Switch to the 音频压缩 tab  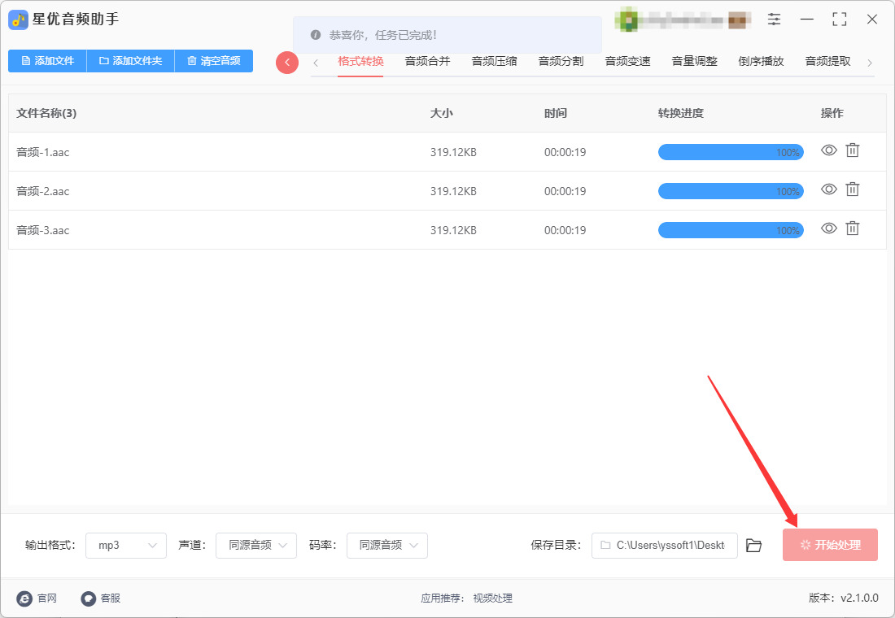coord(495,61)
